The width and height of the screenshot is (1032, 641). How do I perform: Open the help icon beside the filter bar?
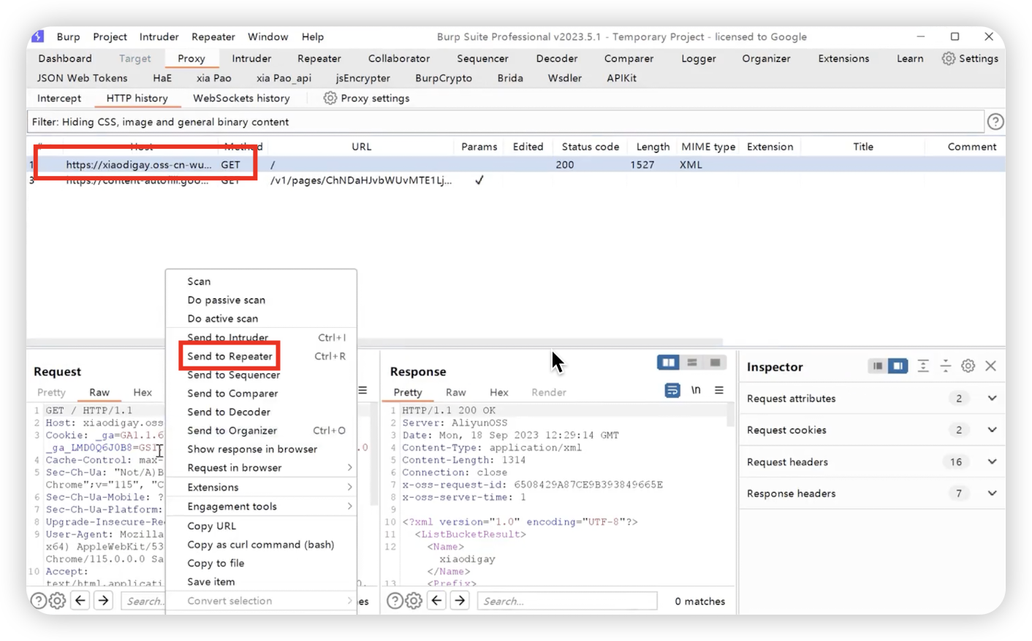(x=995, y=122)
